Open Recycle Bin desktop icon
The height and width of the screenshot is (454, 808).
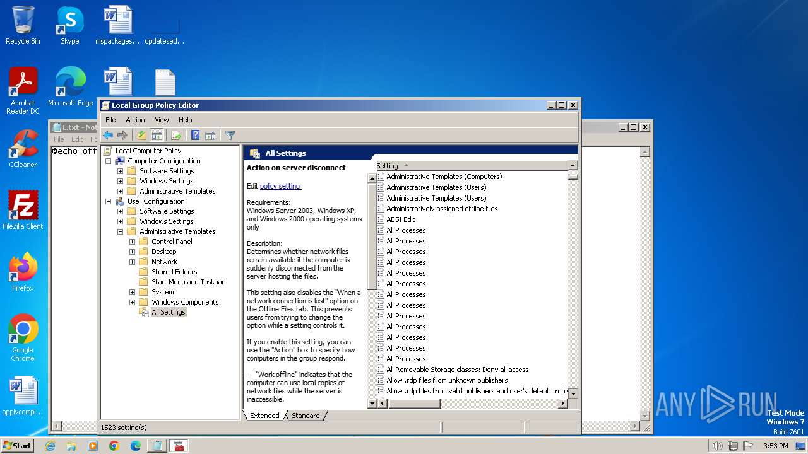click(23, 25)
